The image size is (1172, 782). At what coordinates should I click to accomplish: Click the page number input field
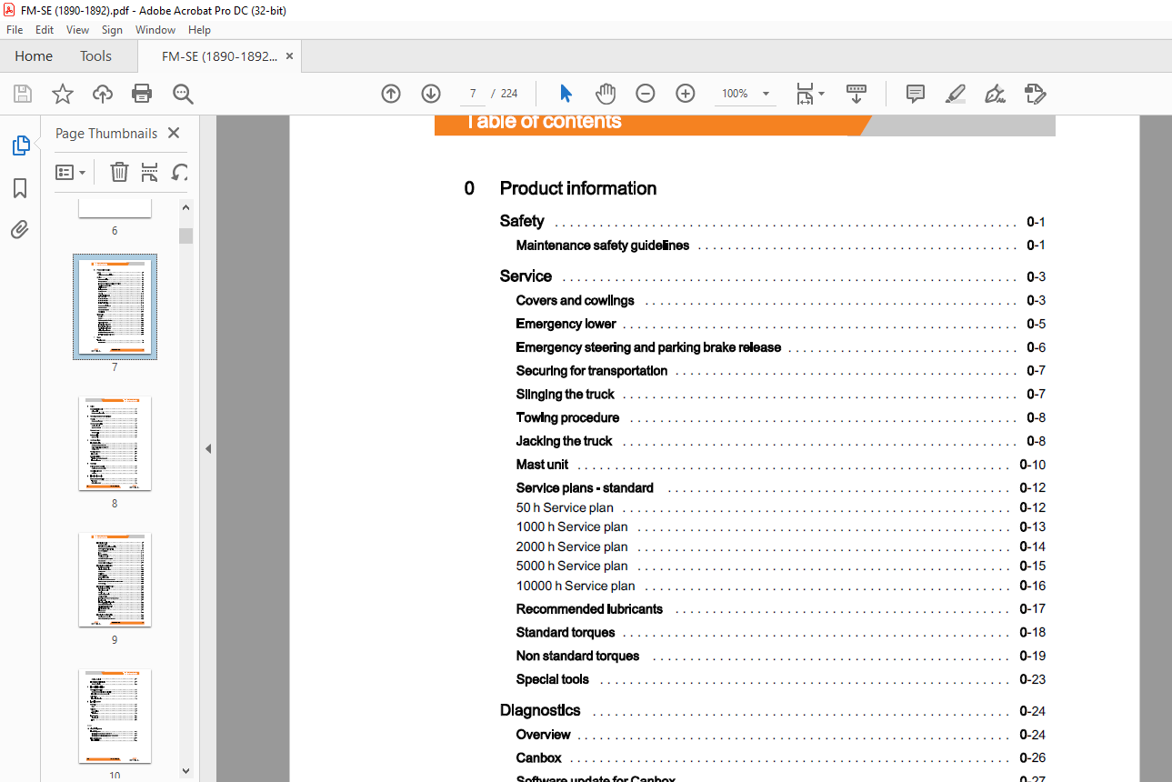tap(473, 94)
